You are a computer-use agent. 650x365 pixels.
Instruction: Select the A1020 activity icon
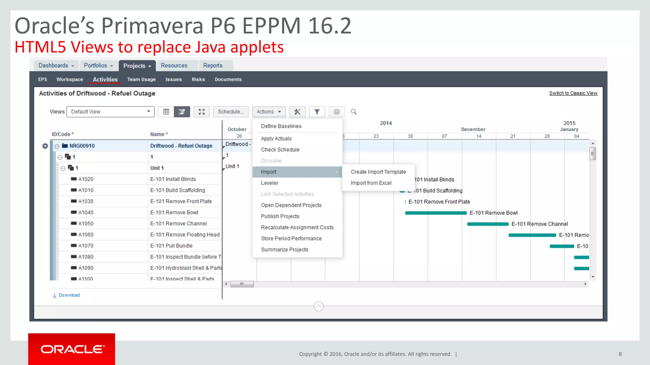[74, 179]
